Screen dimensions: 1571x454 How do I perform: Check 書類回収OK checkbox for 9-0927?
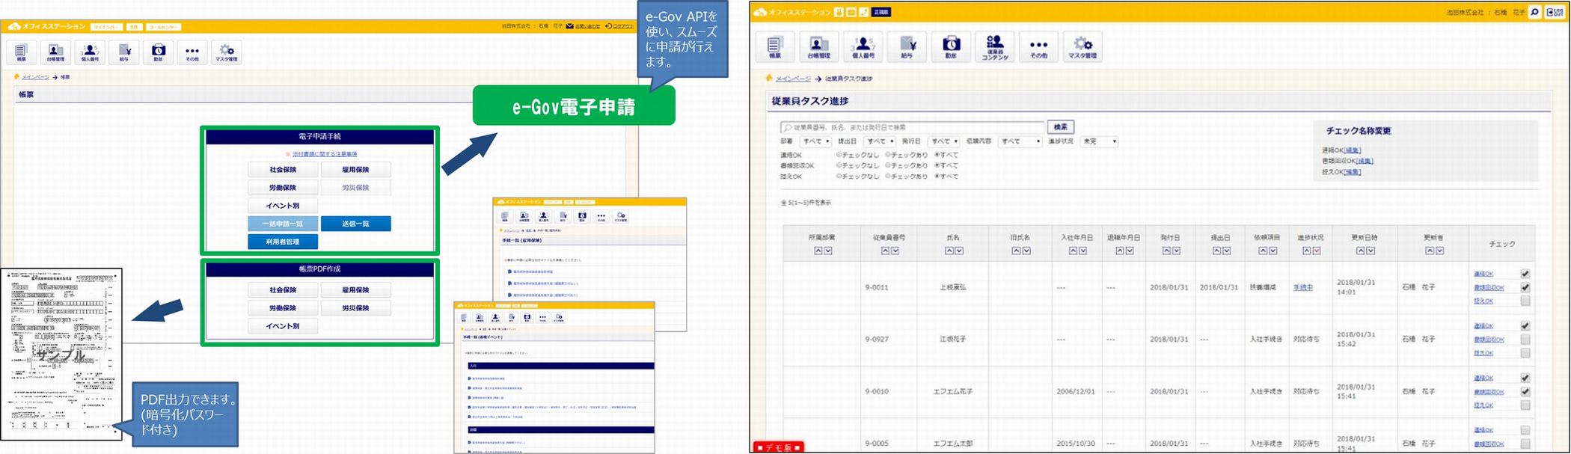[x=1525, y=340]
